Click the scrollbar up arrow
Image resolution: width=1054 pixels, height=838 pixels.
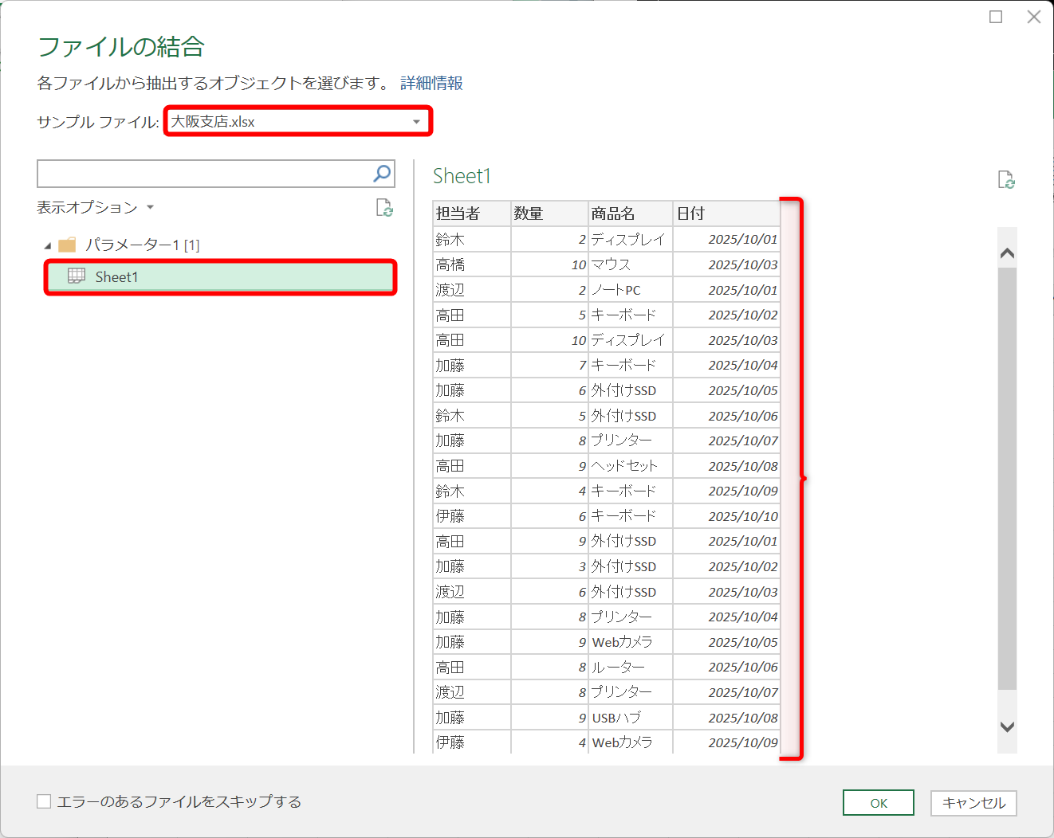click(1006, 251)
